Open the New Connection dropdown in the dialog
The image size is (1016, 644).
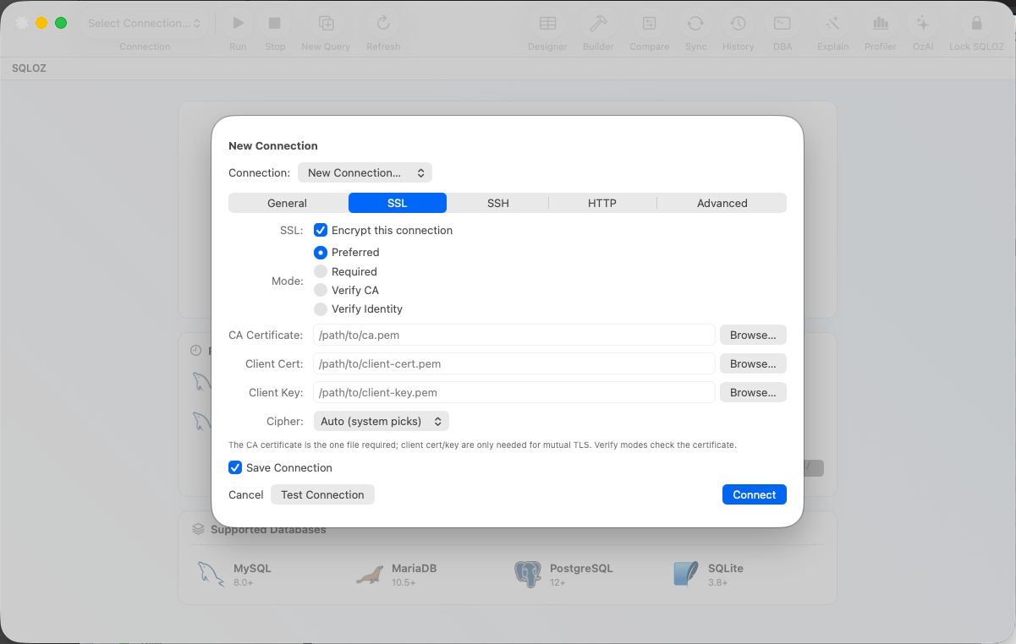(365, 172)
